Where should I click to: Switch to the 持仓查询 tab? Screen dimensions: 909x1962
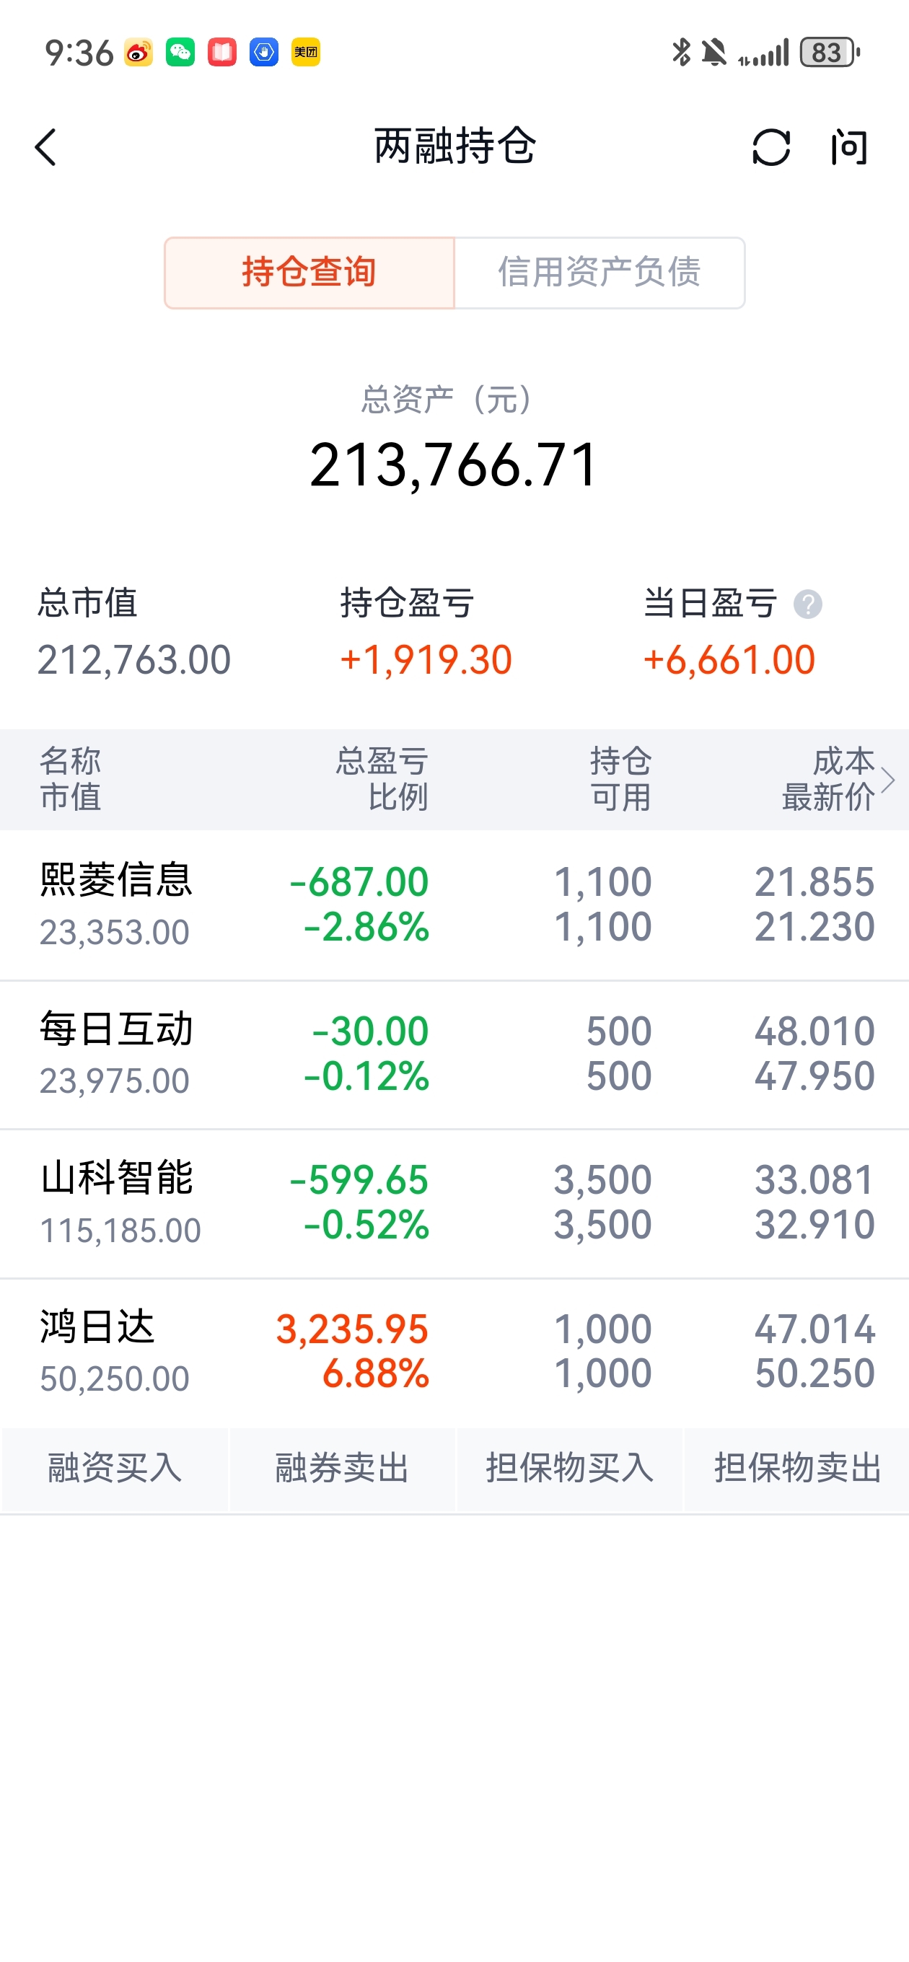click(309, 272)
